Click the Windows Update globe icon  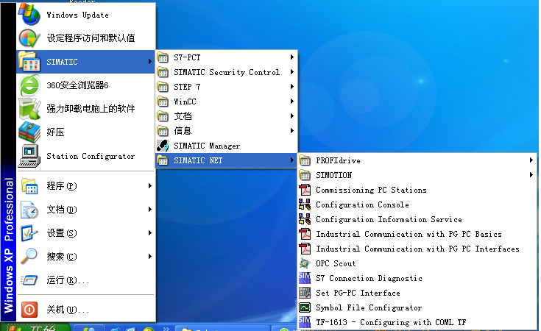(29, 14)
